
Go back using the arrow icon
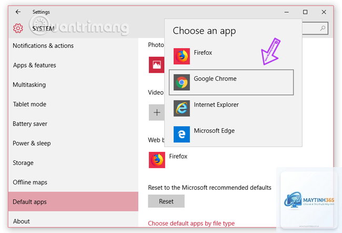coord(18,12)
